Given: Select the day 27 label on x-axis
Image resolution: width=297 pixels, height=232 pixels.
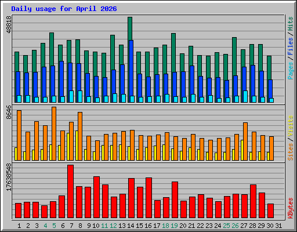Looking at the screenshot, I should (244, 226).
